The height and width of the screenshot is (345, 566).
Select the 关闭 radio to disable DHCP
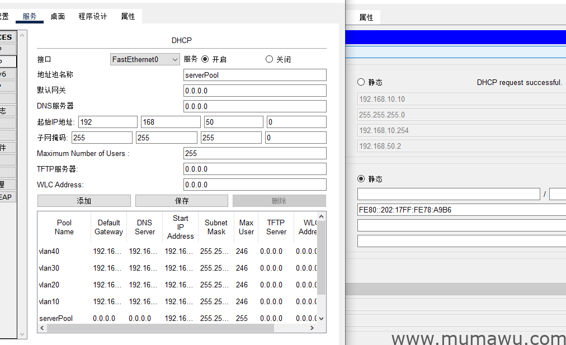click(269, 59)
